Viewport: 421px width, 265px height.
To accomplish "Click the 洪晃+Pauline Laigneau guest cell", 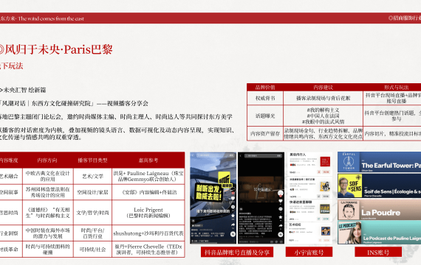I will click(x=148, y=176).
